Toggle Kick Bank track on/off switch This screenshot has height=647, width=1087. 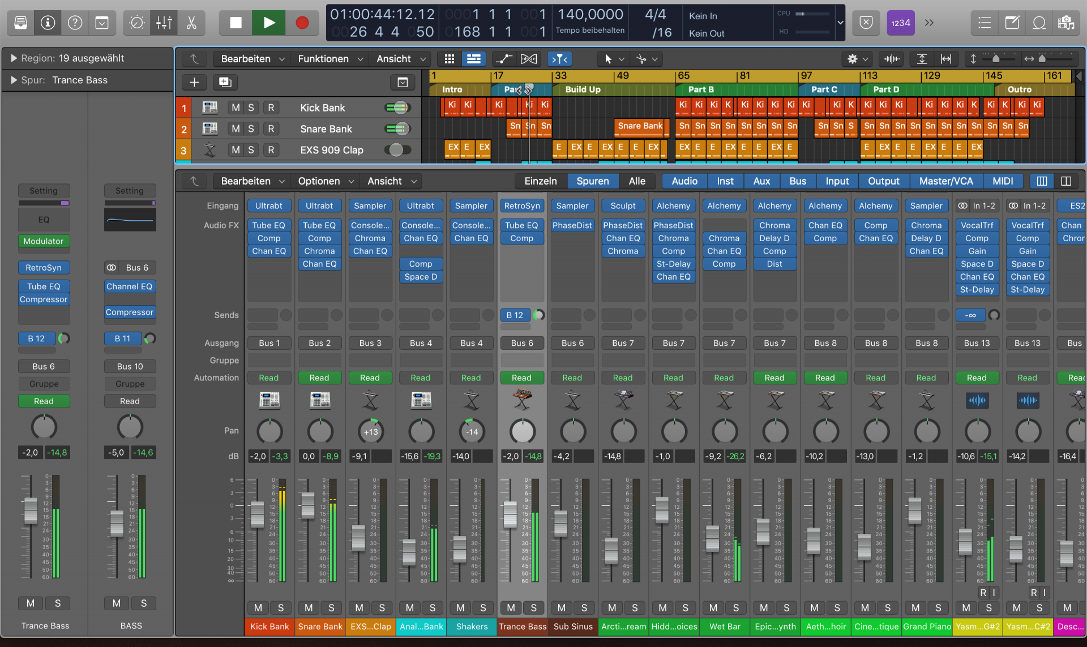click(398, 108)
